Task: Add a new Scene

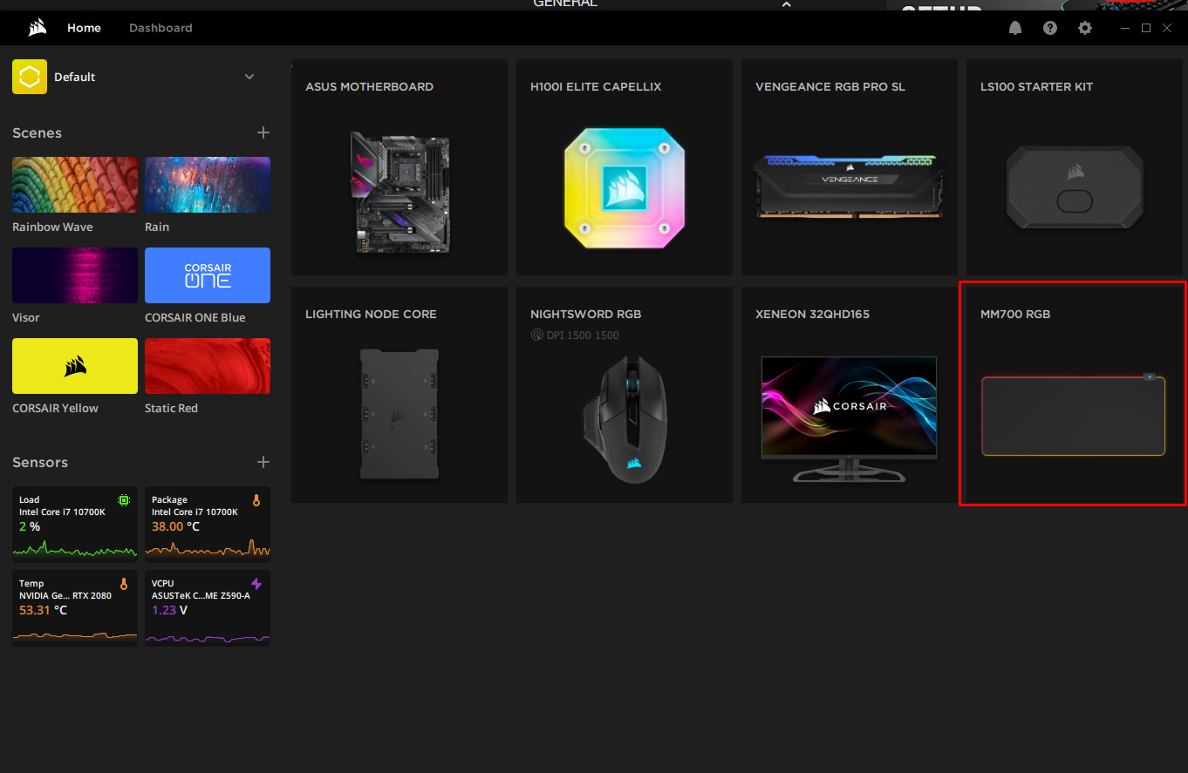Action: click(263, 132)
